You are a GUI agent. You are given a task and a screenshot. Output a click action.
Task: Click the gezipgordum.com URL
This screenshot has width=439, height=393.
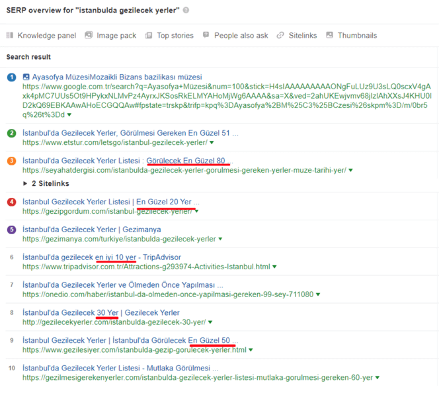tap(108, 211)
